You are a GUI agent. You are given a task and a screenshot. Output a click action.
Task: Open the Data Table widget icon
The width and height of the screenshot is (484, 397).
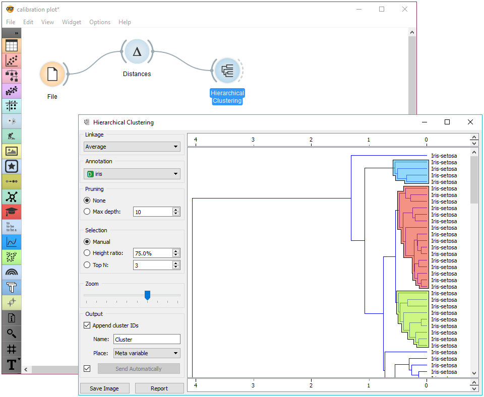(x=11, y=45)
